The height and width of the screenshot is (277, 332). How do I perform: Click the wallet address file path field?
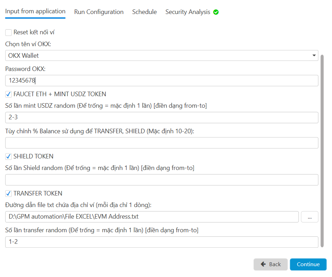point(152,217)
